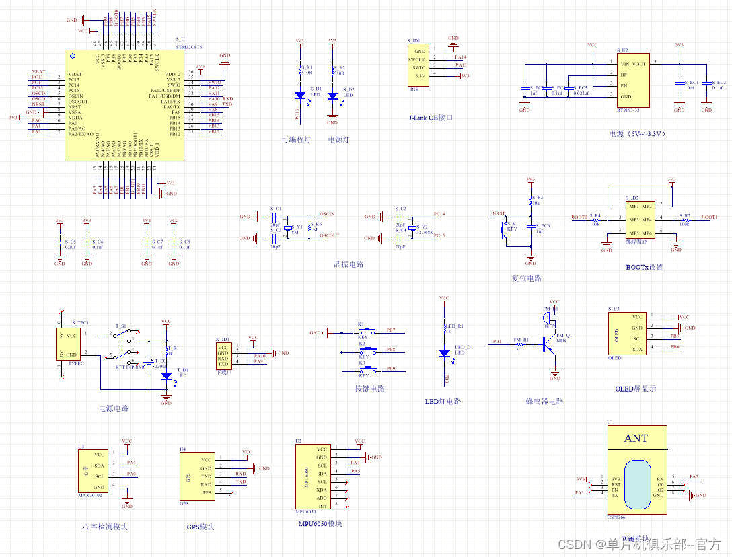
Task: Click the '电源灯' label
Action: point(339,140)
